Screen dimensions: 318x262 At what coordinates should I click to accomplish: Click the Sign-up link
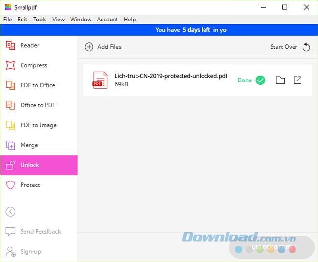[x=31, y=251]
